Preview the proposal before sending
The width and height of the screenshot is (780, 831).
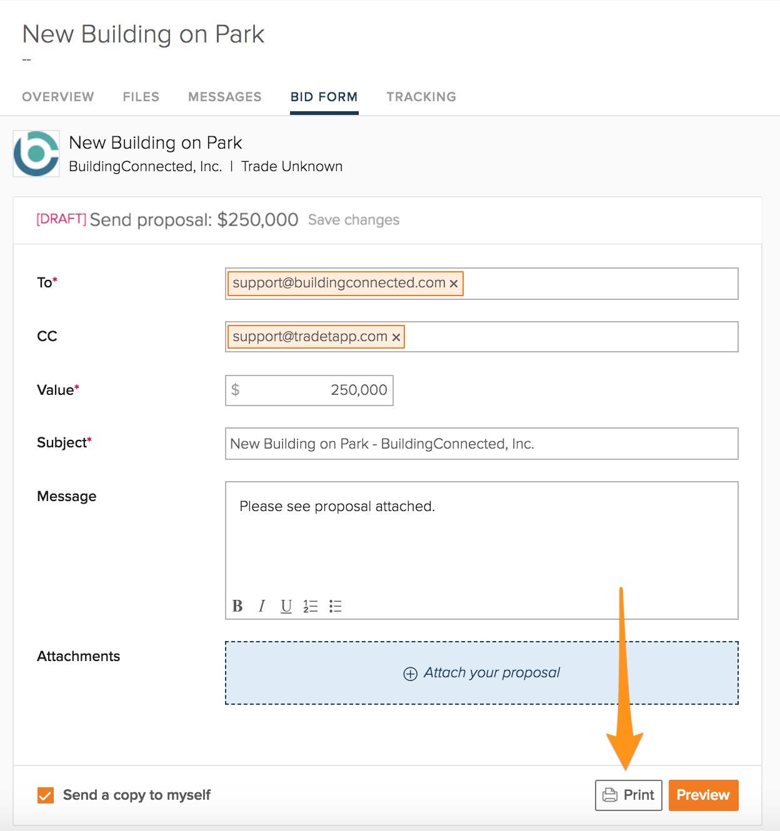703,795
